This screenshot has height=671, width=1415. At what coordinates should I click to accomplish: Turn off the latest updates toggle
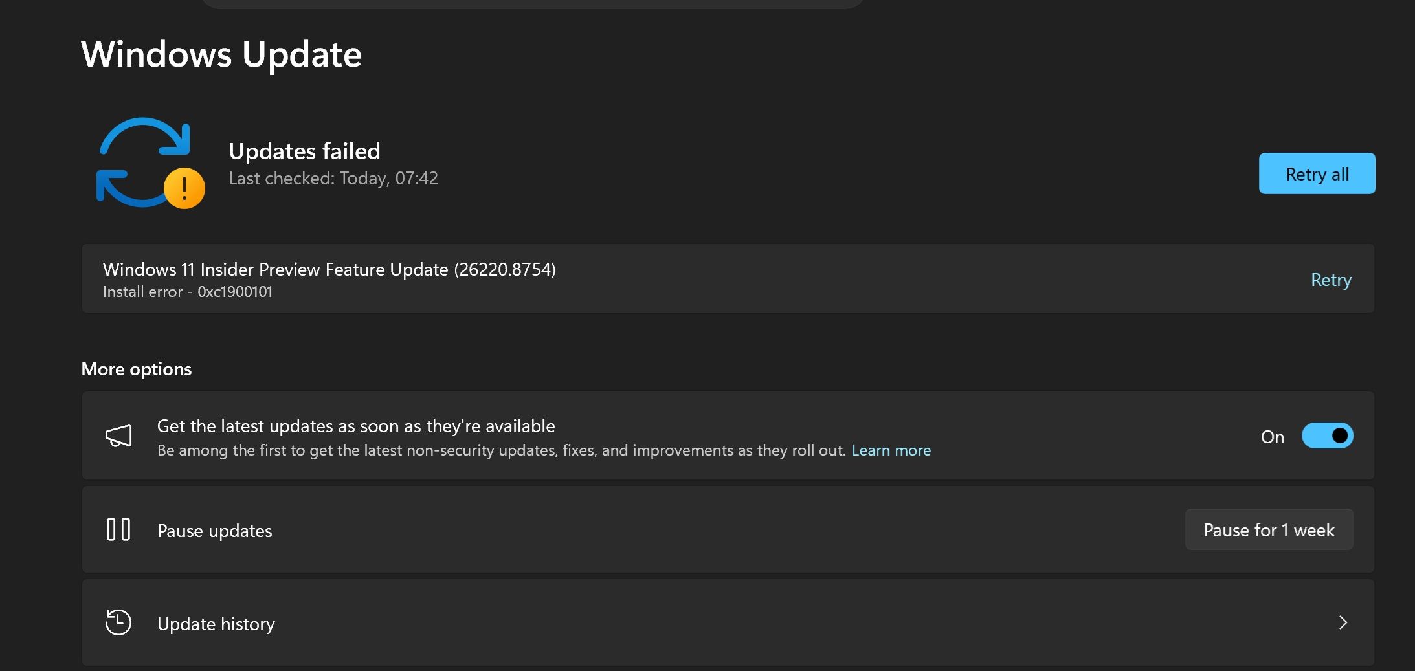click(1327, 436)
